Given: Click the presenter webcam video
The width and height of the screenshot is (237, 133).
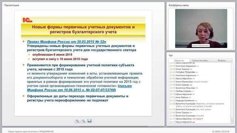Looking at the screenshot, I should [201, 28].
